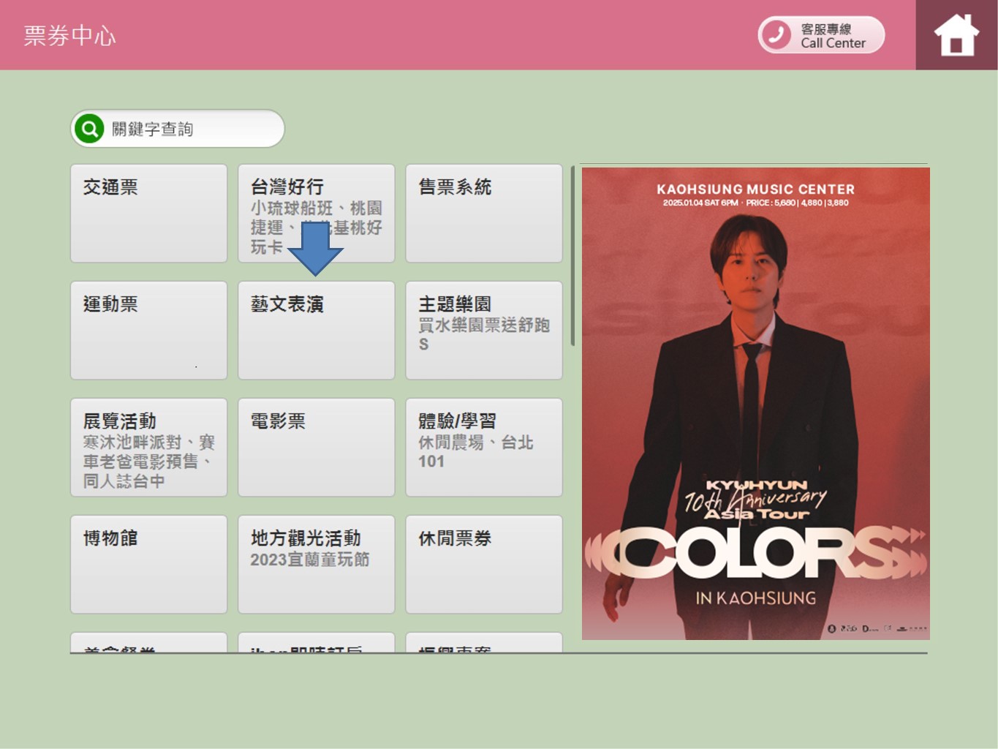Choose the 運動票 category
Viewport: 998px width, 749px height.
tap(148, 330)
